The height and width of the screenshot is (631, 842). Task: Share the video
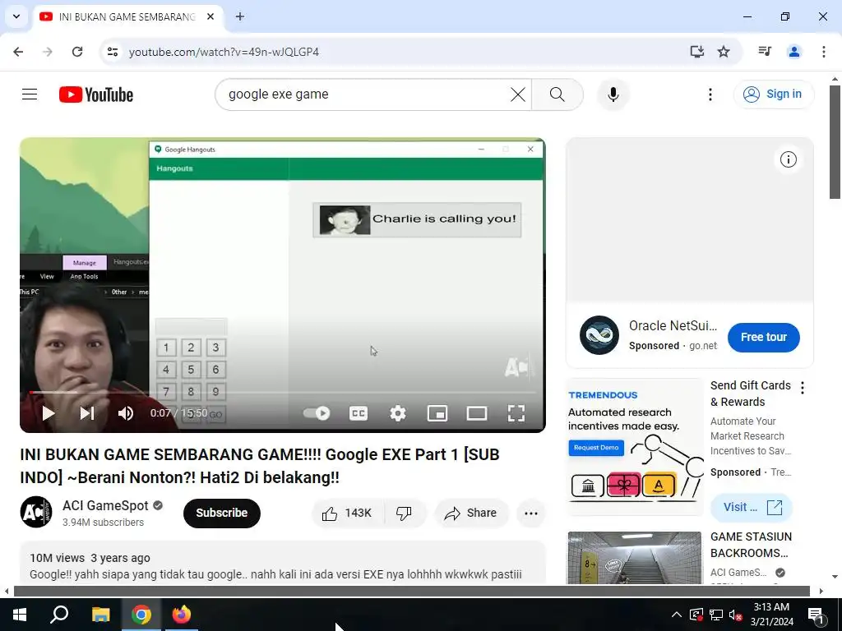(x=470, y=514)
